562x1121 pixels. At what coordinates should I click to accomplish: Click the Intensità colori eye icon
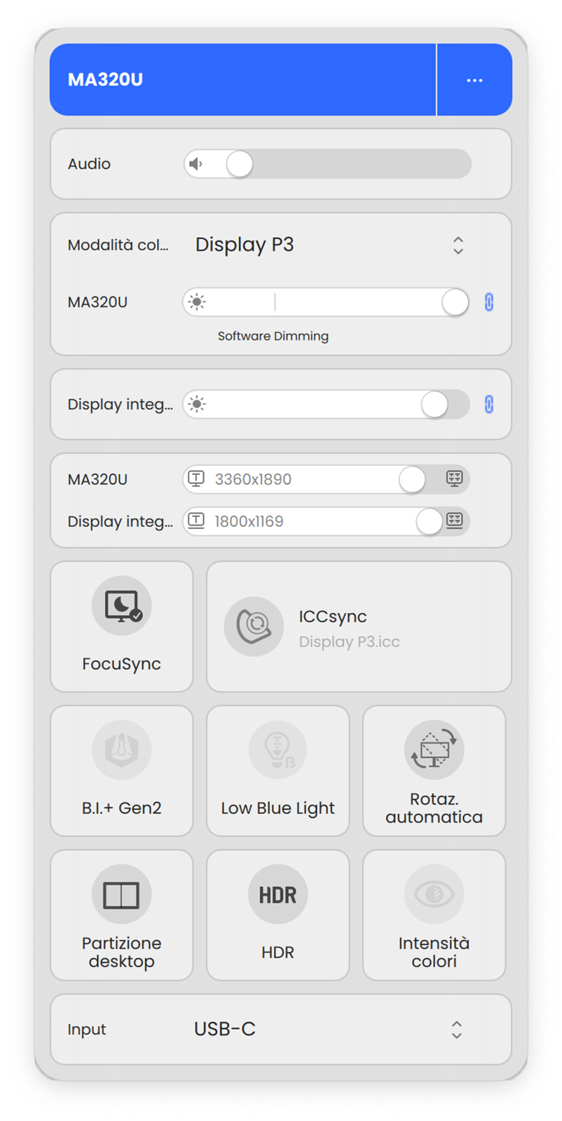click(x=434, y=895)
